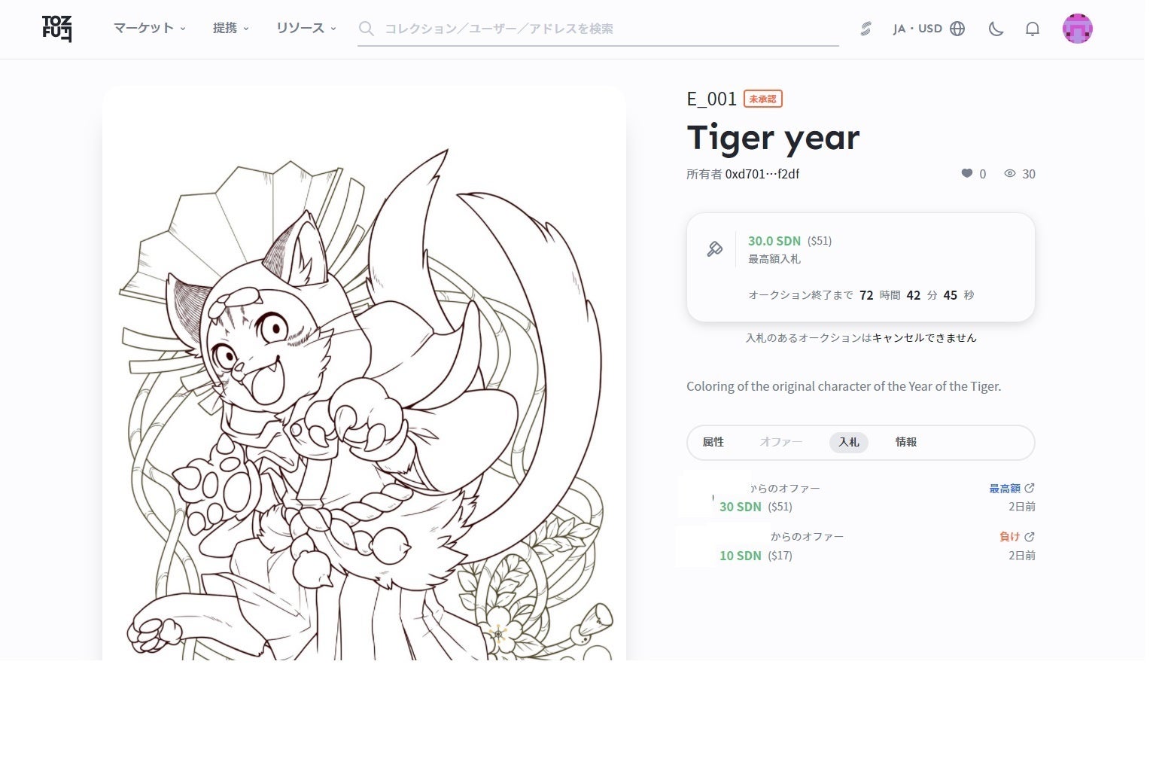This screenshot has height=771, width=1156.
Task: Like the item with the heart icon
Action: pyautogui.click(x=967, y=173)
